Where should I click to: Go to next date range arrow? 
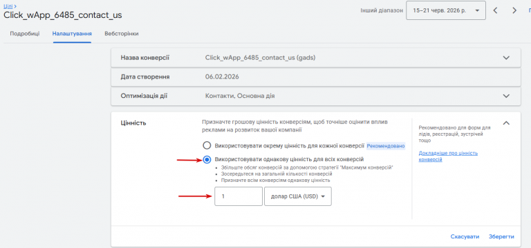514,10
